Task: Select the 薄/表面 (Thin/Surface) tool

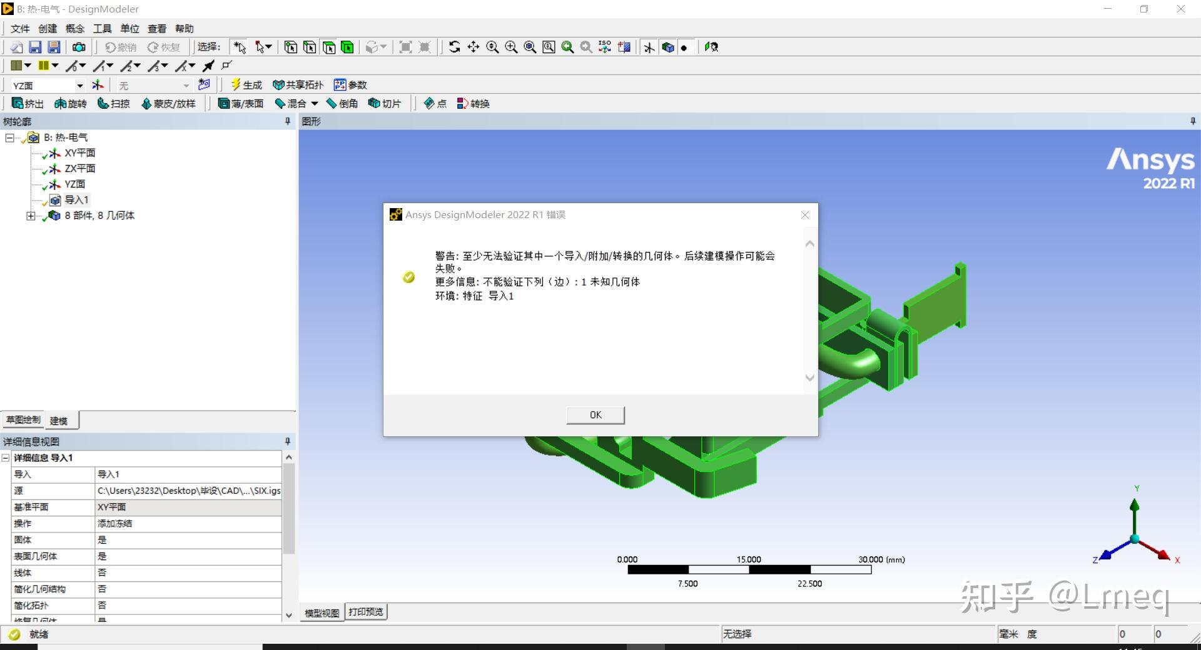Action: [241, 104]
